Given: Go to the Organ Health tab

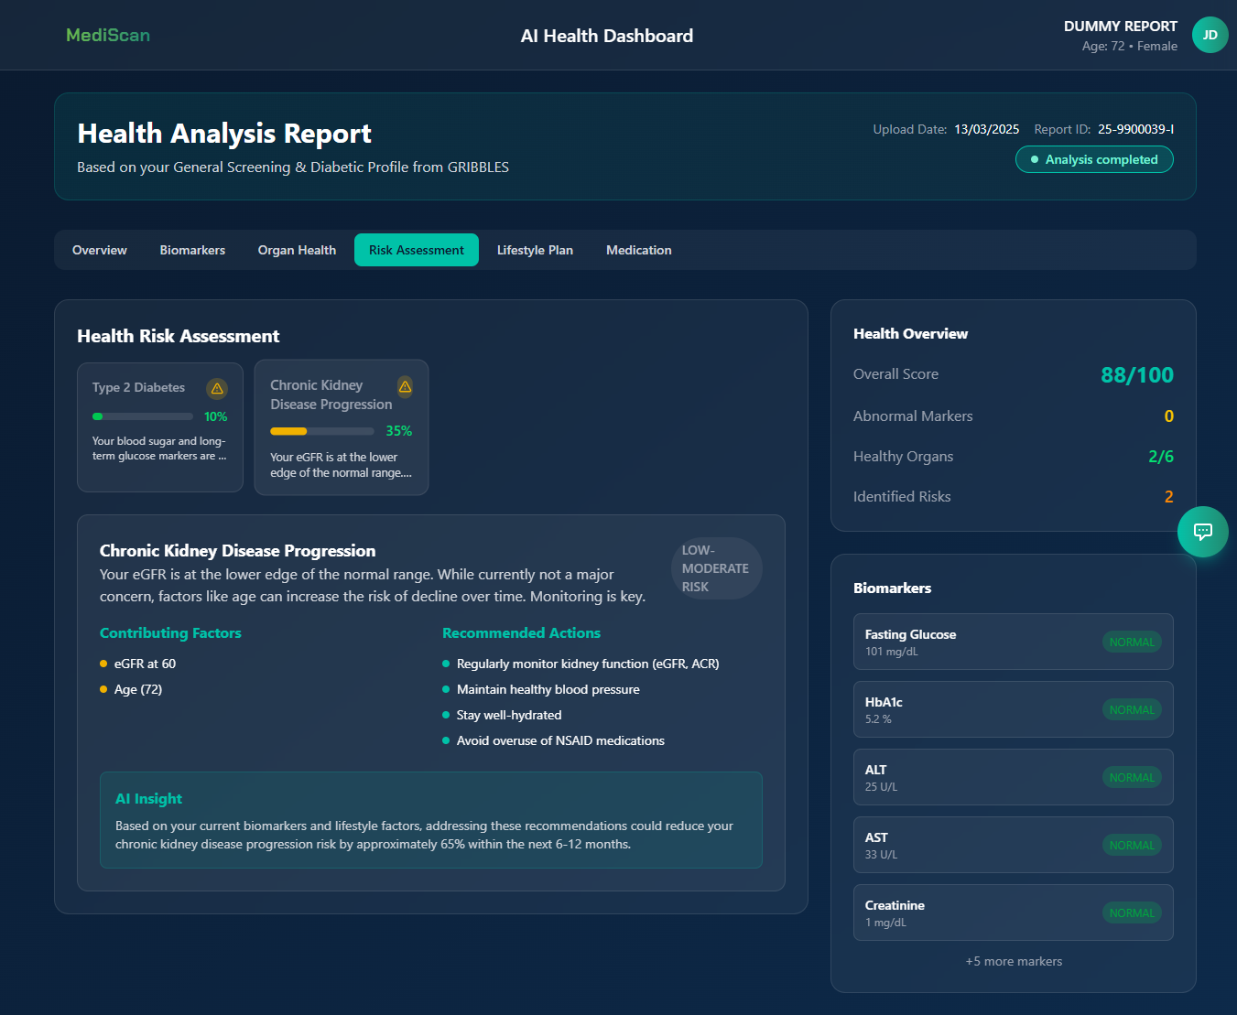Looking at the screenshot, I should [297, 250].
